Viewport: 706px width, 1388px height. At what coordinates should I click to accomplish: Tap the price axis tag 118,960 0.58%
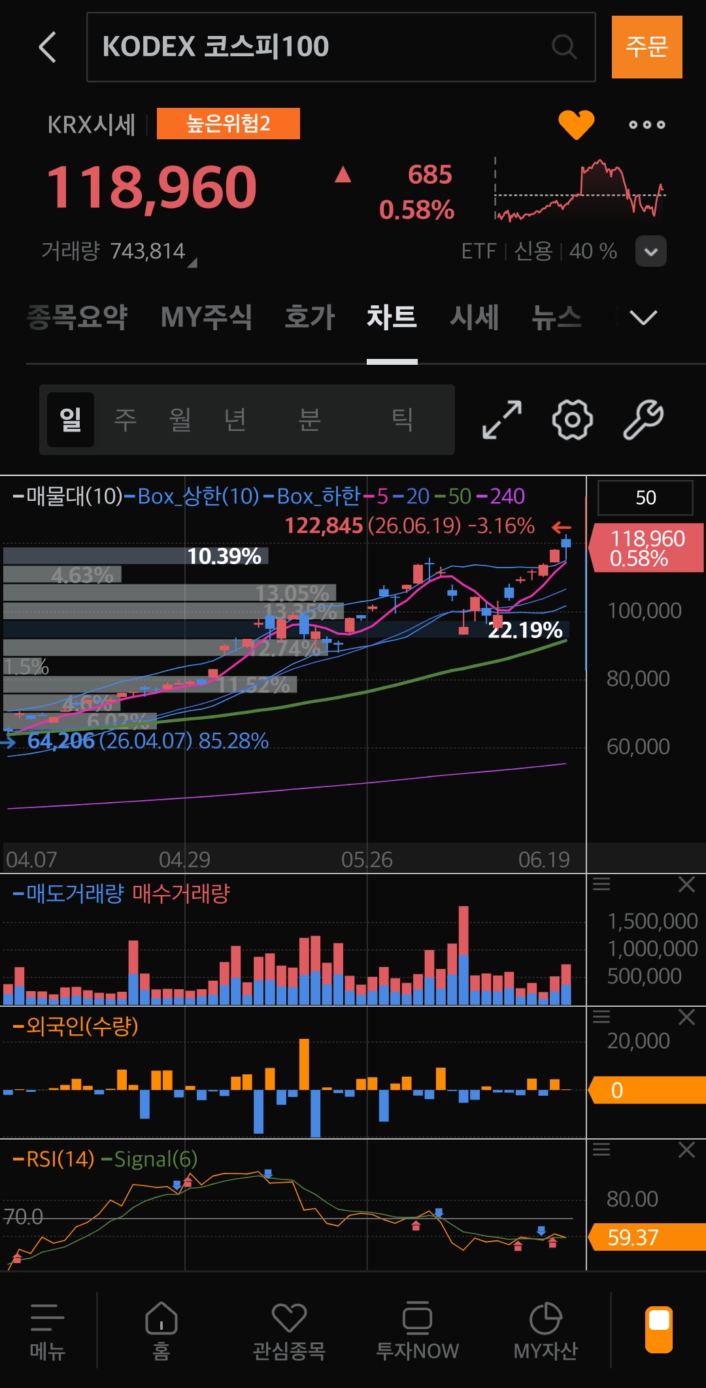click(x=647, y=548)
